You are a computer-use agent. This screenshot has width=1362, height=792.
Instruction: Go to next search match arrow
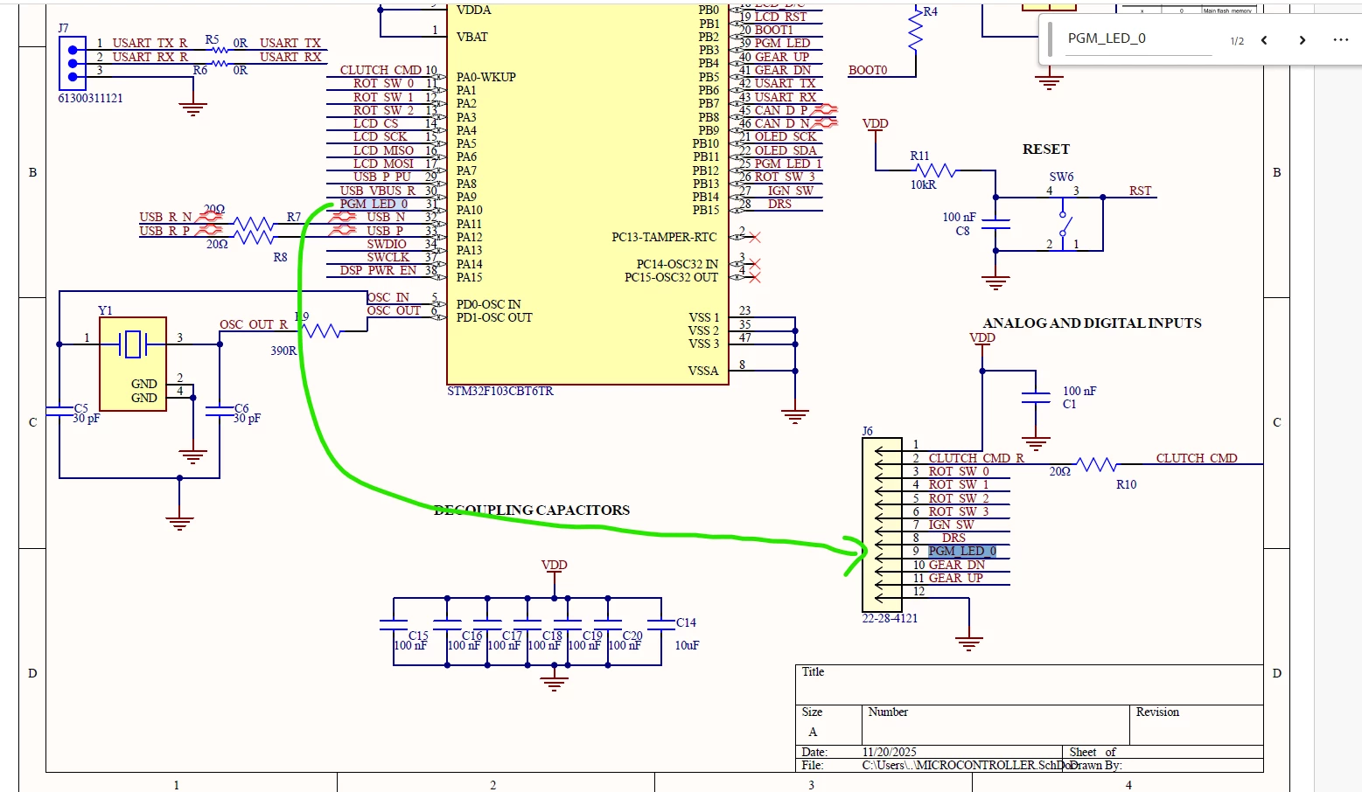click(x=1303, y=40)
